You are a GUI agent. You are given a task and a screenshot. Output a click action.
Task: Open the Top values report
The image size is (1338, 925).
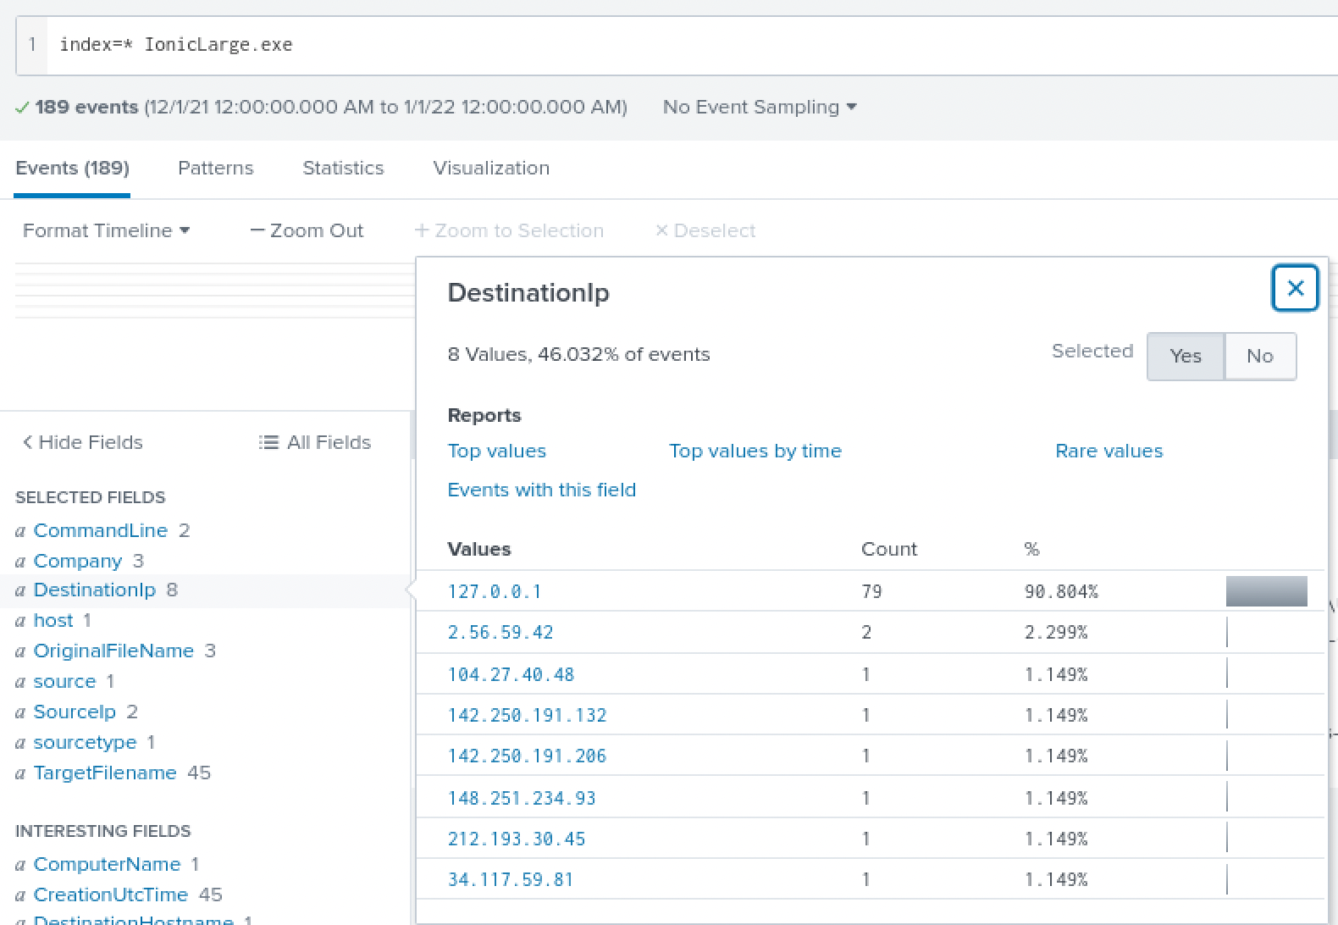coord(497,451)
